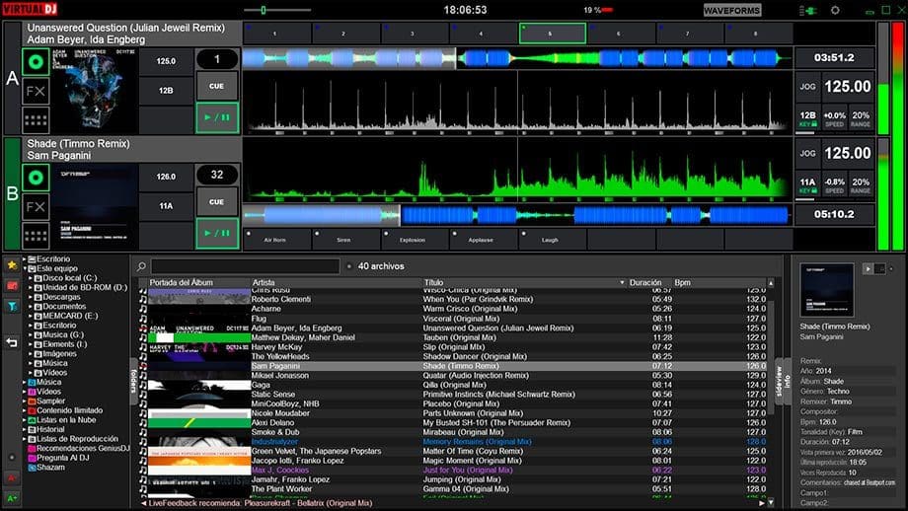
Task: Click the VirtualDJ logo
Action: pyautogui.click(x=30, y=9)
